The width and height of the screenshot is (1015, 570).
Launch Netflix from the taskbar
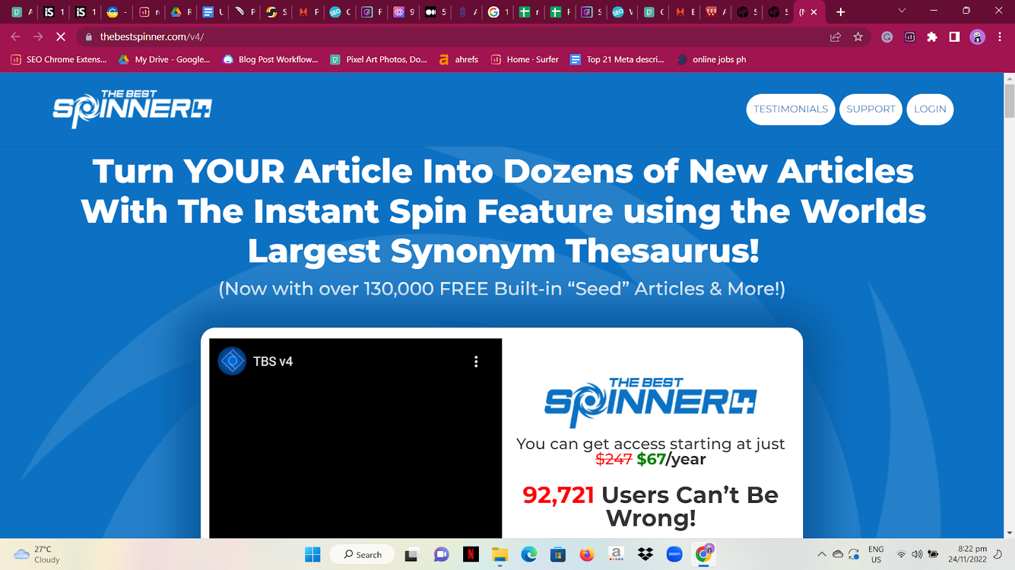coord(471,555)
